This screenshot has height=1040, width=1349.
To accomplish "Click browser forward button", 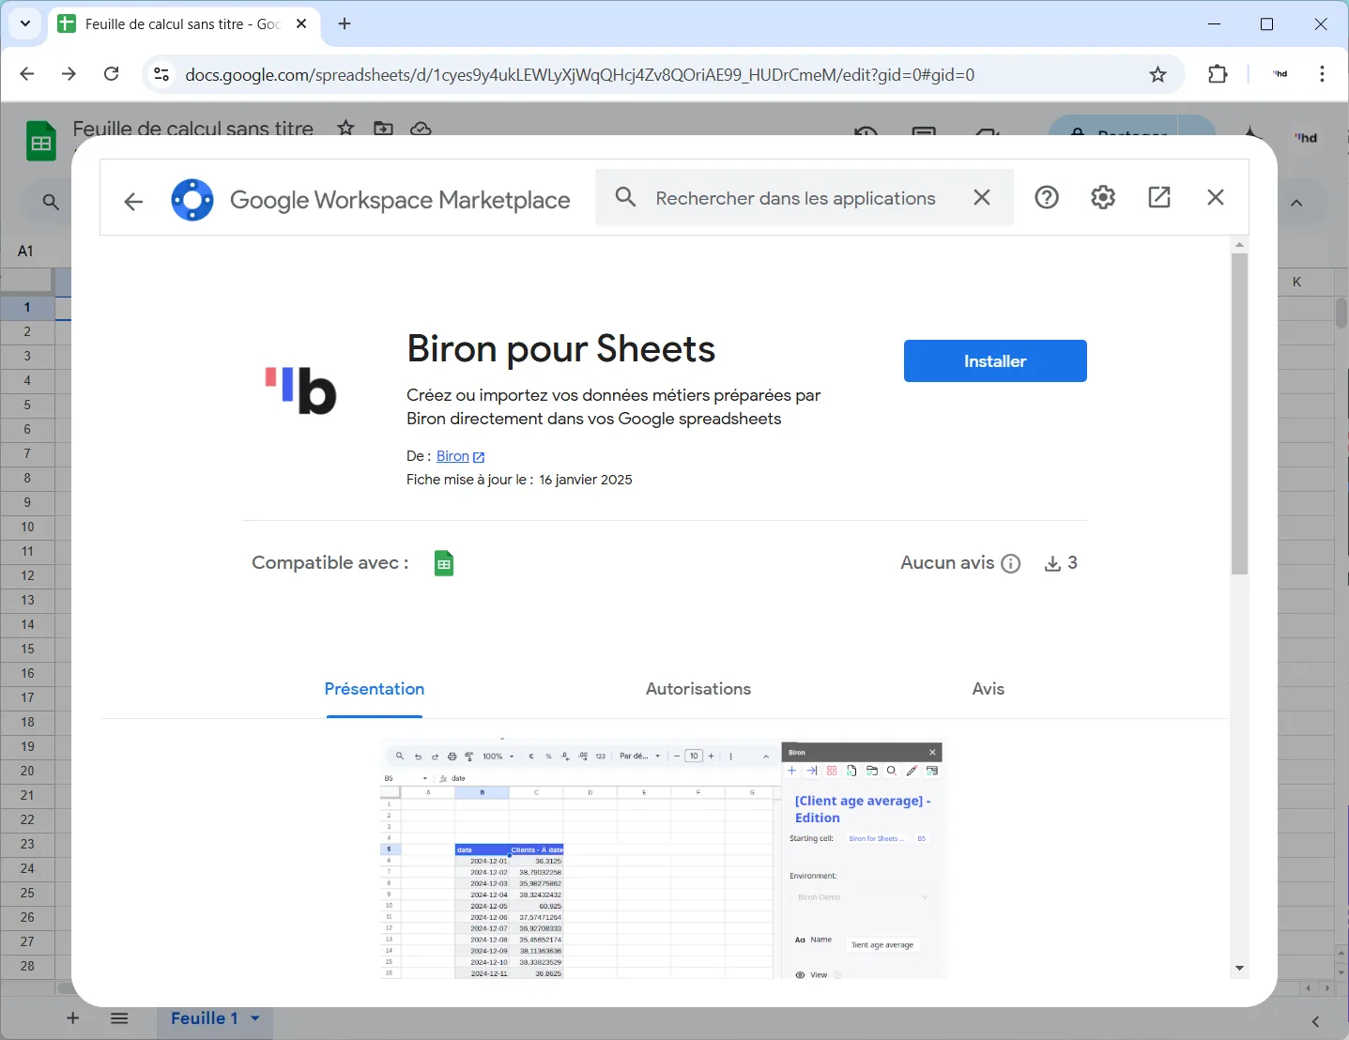I will coord(69,74).
